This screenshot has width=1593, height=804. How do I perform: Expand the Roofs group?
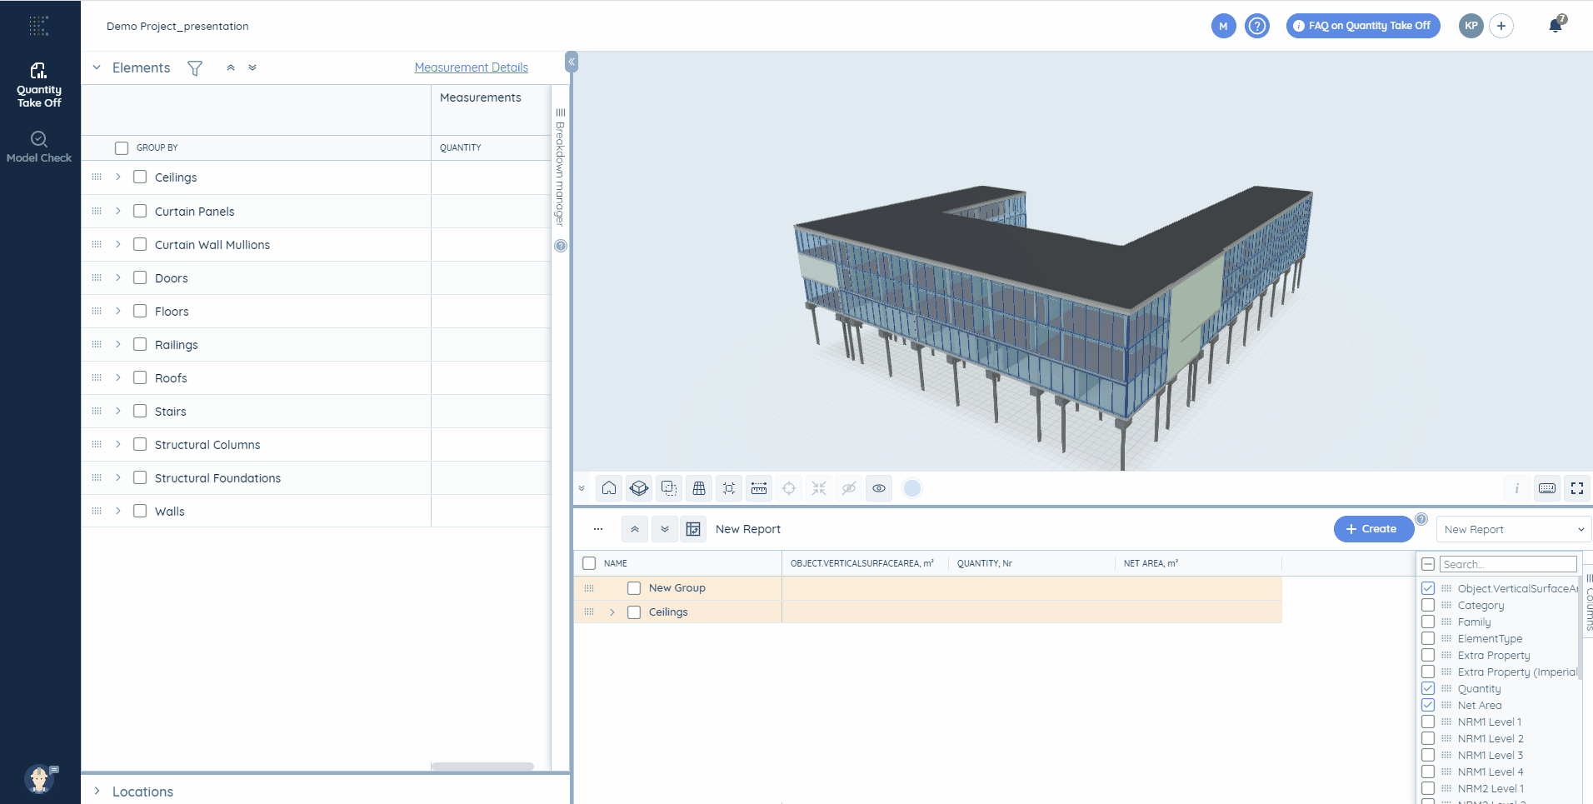click(118, 377)
